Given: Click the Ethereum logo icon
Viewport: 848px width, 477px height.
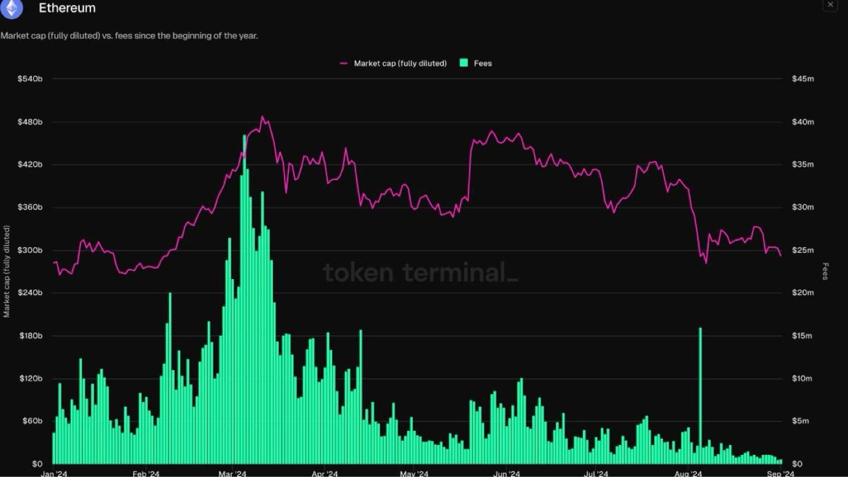Looking at the screenshot, I should coord(11,8).
